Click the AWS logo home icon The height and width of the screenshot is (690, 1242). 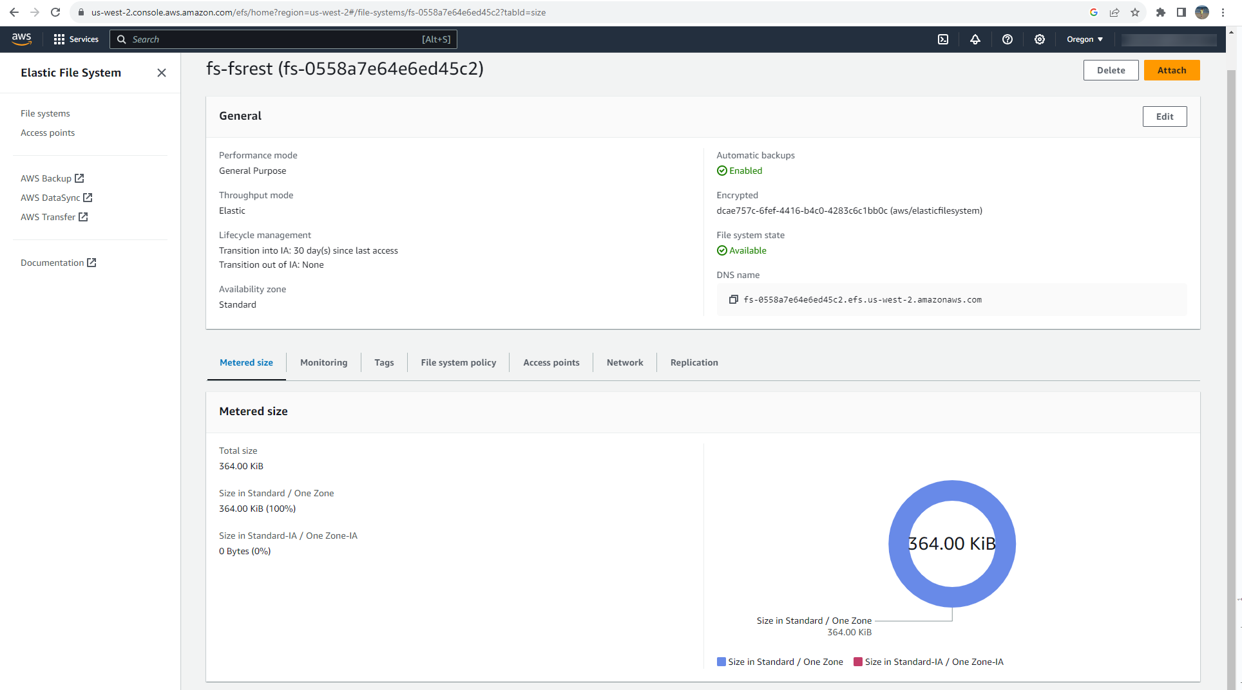click(x=21, y=39)
